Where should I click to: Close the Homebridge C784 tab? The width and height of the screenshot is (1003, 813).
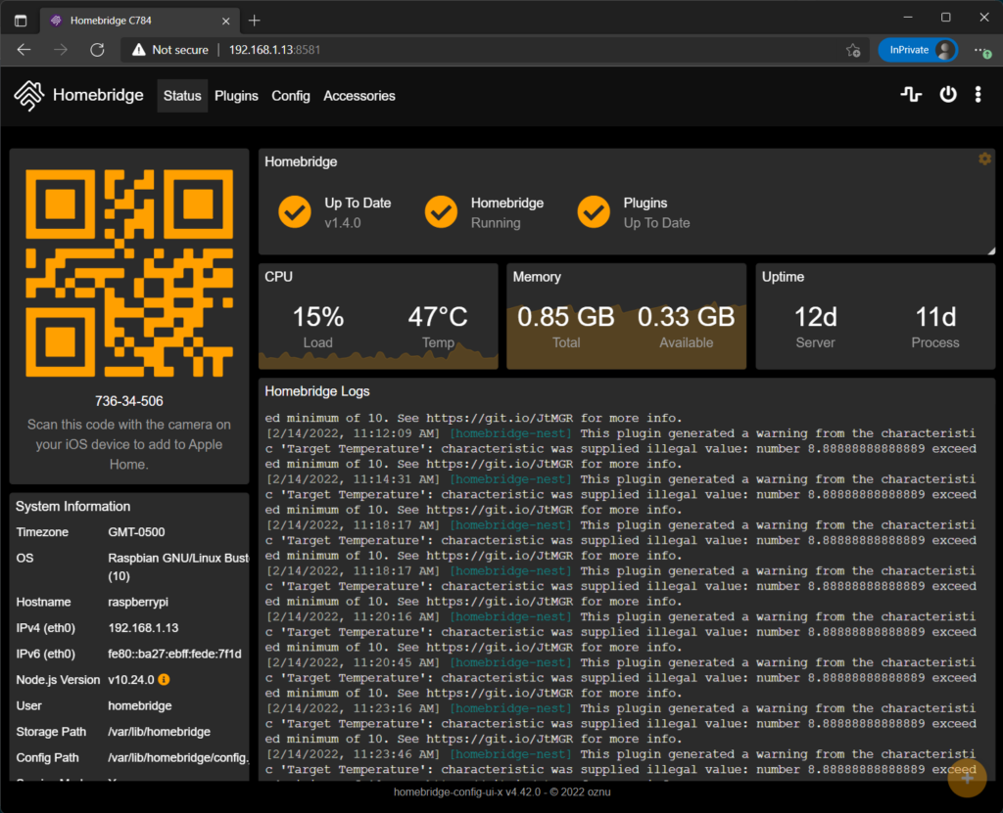pyautogui.click(x=226, y=21)
